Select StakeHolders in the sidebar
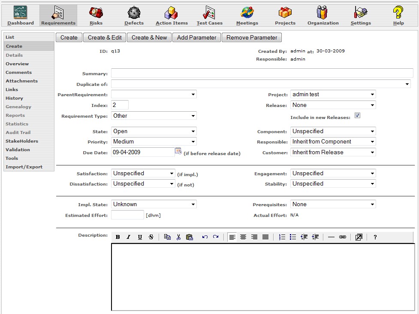The width and height of the screenshot is (419, 314). [x=22, y=141]
